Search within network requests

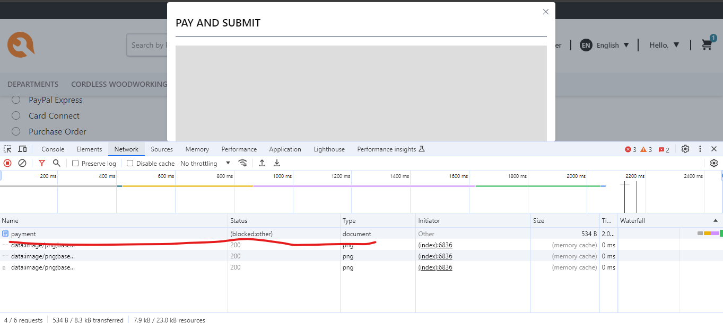pos(56,163)
